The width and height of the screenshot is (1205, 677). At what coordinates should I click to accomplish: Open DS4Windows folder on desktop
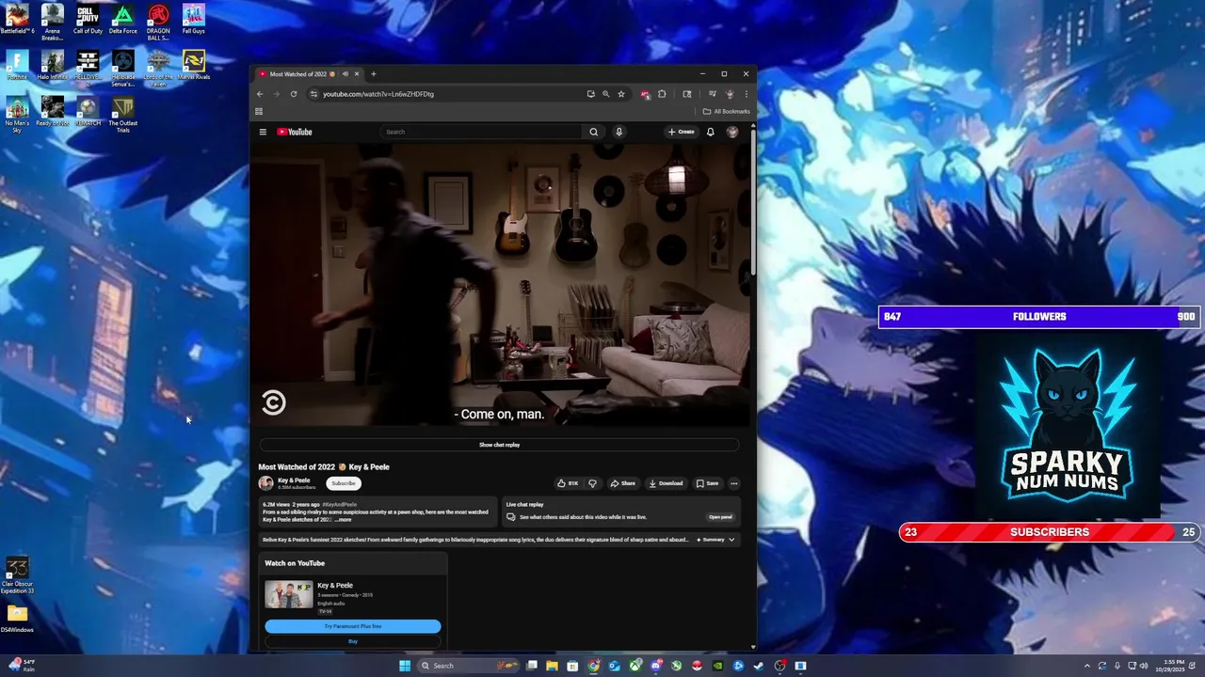[x=17, y=620]
